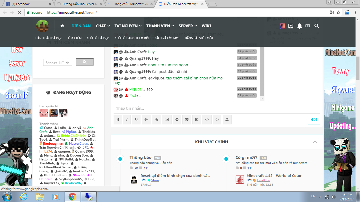Translate page icon in address bar
The width and height of the screenshot is (360, 202).
tap(332, 12)
